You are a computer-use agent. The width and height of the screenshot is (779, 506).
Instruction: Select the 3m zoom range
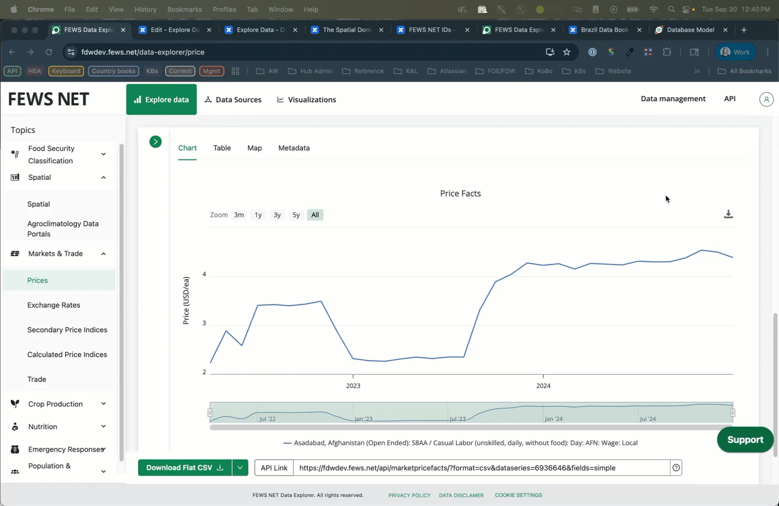[x=239, y=215]
